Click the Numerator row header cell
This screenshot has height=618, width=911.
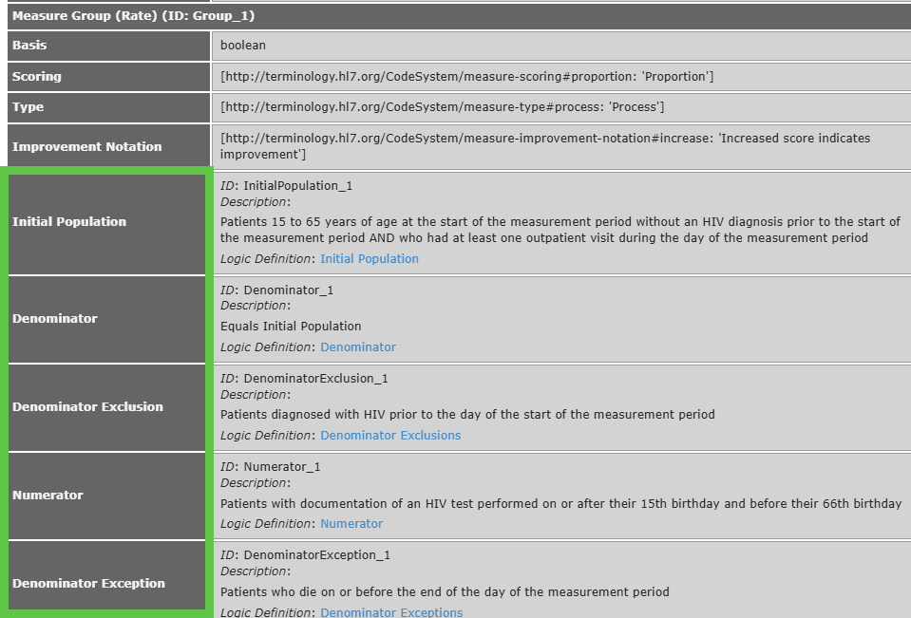pos(47,496)
